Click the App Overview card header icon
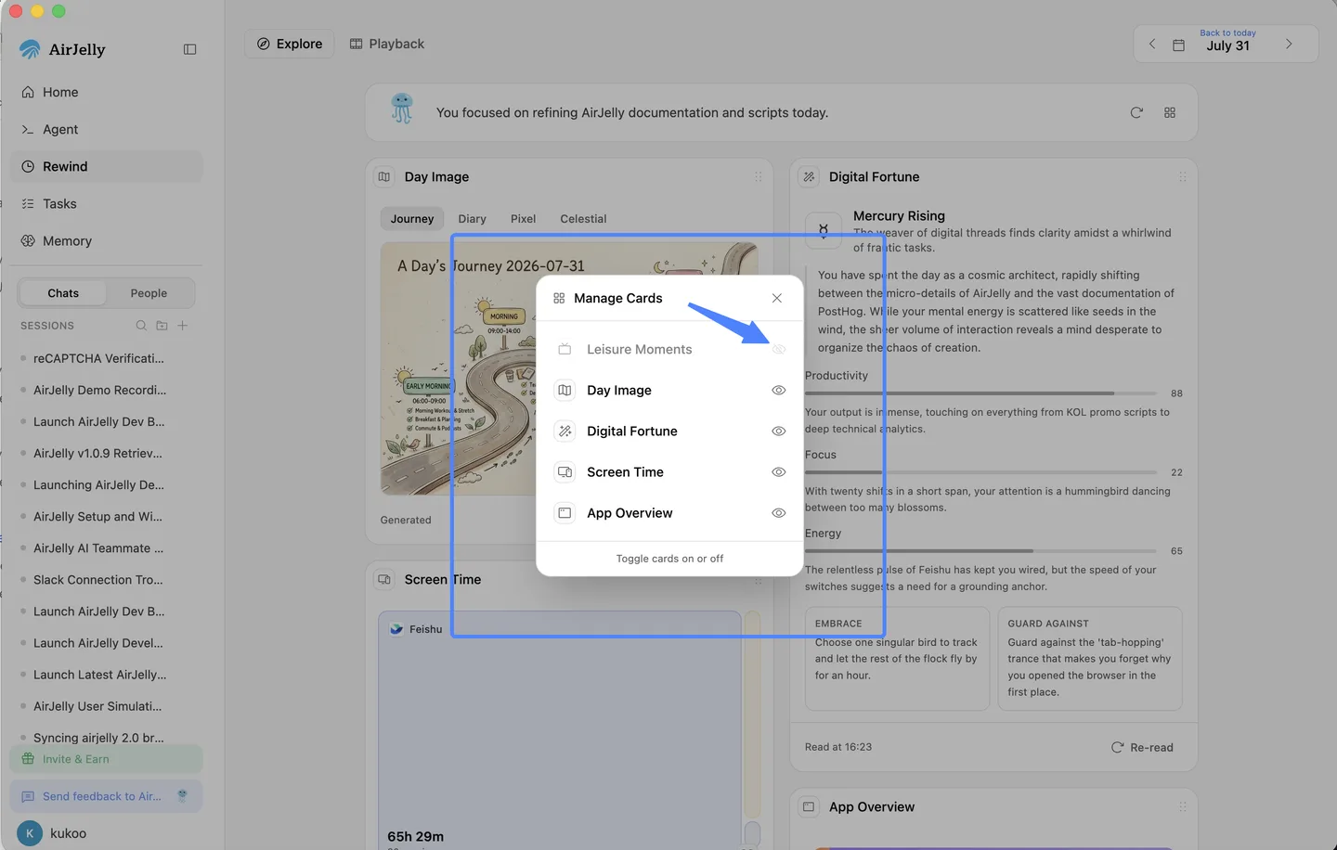The width and height of the screenshot is (1337, 850). click(x=810, y=806)
